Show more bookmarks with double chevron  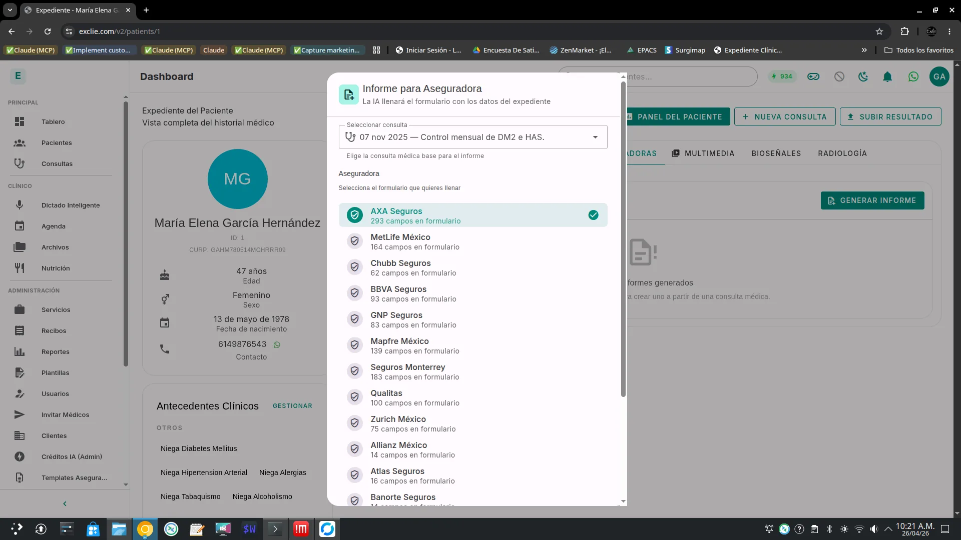[864, 50]
